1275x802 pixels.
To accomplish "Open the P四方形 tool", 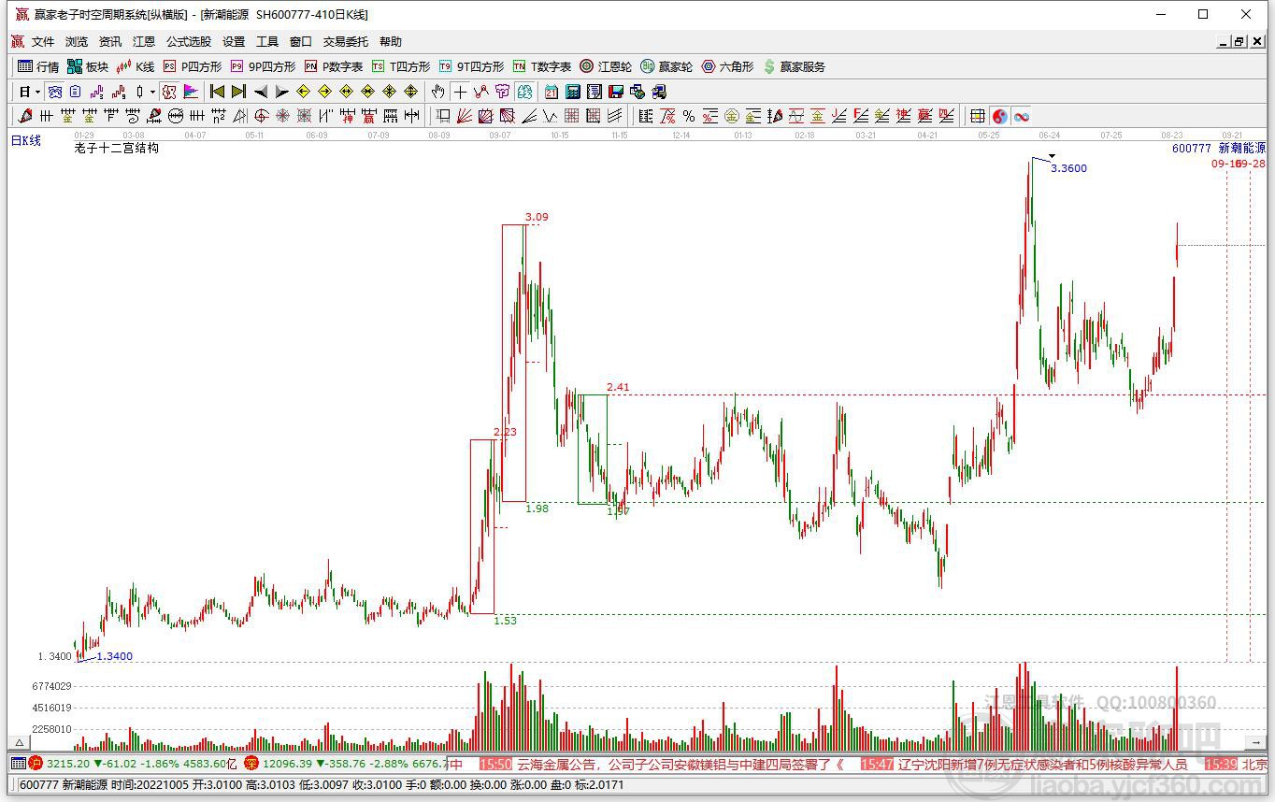I will (x=193, y=66).
